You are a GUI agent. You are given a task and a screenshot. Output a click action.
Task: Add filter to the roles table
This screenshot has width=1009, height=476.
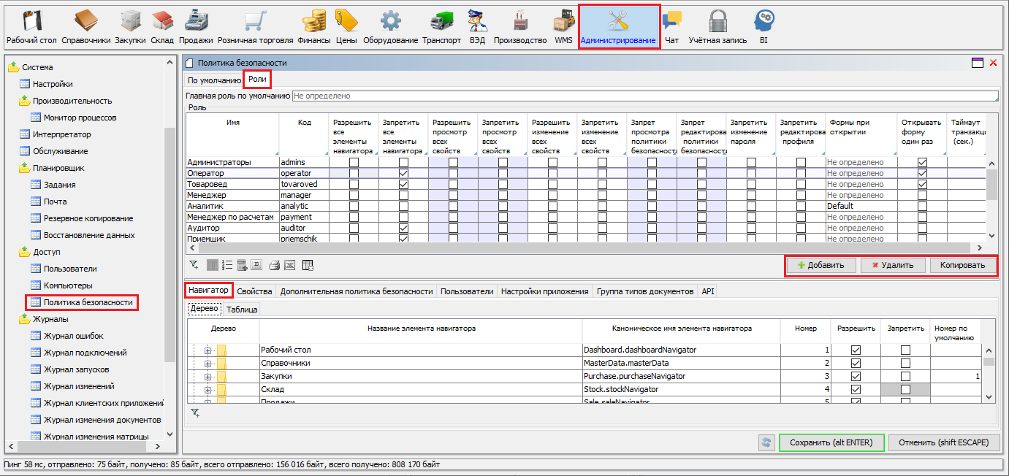(194, 265)
